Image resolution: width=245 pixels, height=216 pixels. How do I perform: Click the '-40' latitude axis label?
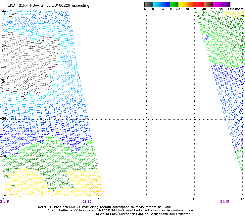(3, 195)
